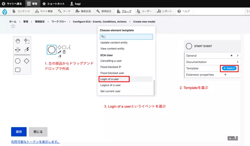Image resolution: width=250 pixels, height=146 pixels.
Task: Choose View content entity template
Action: [112, 48]
